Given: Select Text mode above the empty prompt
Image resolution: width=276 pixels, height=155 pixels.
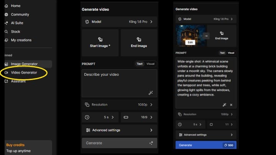Looking at the screenshot, I should (140, 64).
